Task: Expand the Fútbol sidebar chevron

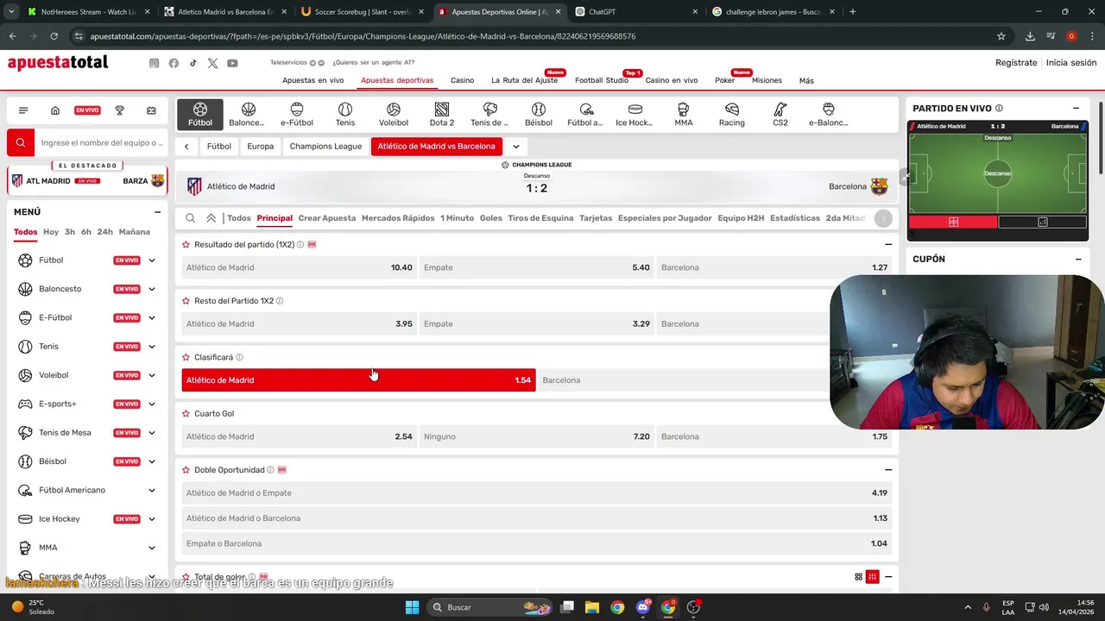Action: click(x=152, y=260)
